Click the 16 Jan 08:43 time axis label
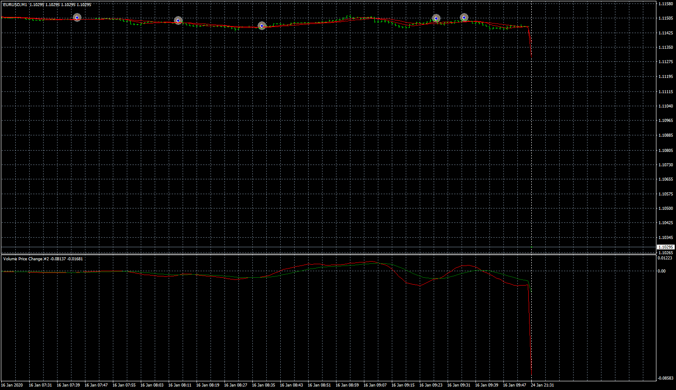 291,385
